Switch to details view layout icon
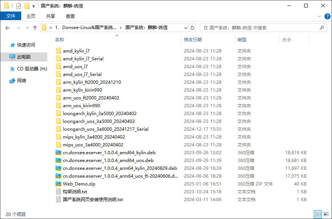332x219 pixels. [x=318, y=214]
